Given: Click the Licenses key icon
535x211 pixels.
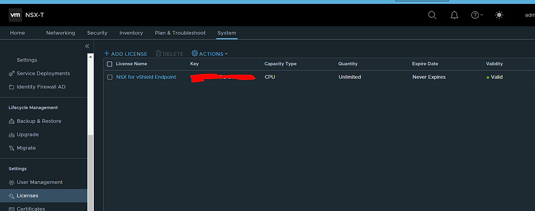Looking at the screenshot, I should pyautogui.click(x=11, y=196).
